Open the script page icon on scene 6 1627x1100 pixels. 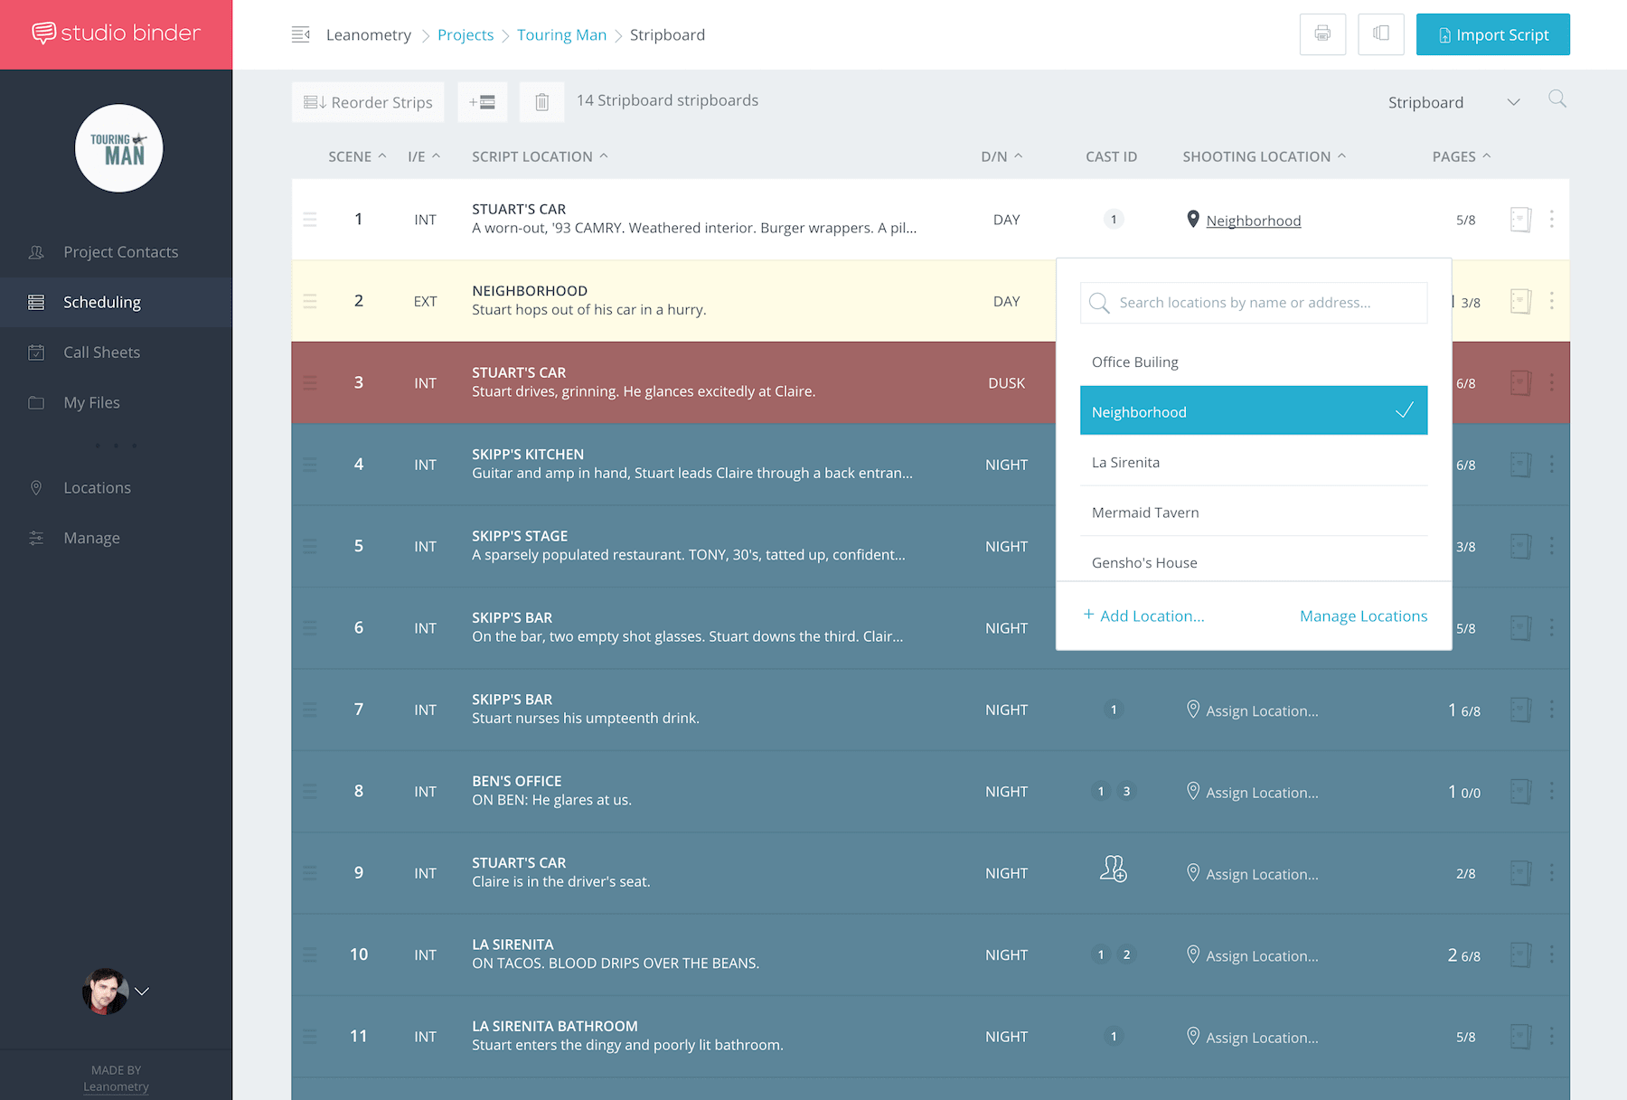point(1520,628)
